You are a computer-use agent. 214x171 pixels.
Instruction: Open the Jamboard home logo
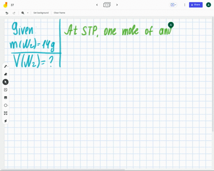(5, 5)
